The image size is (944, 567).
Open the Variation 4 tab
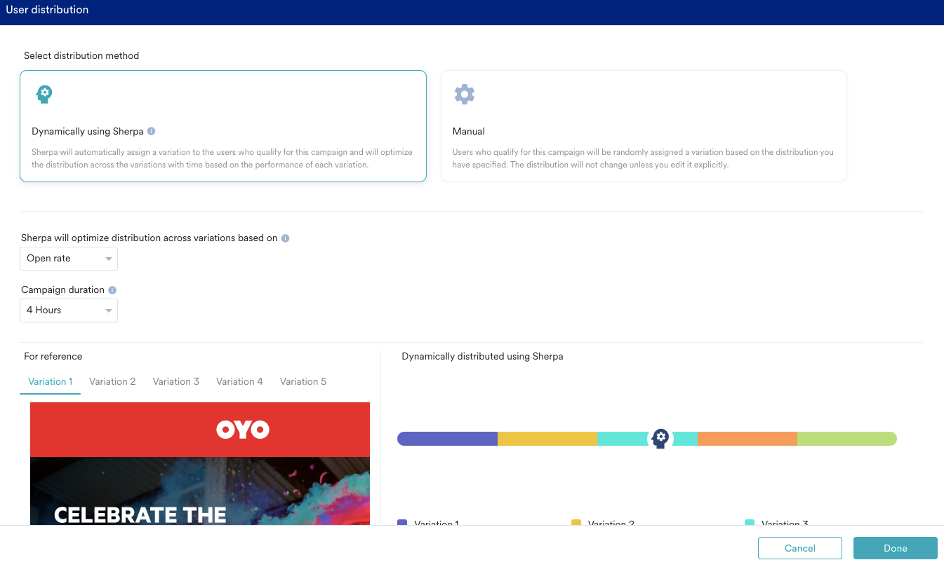pyautogui.click(x=239, y=381)
